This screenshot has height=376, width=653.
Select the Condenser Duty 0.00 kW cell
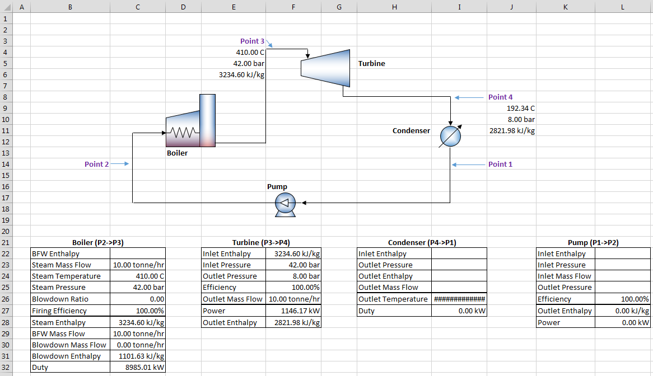pos(459,311)
